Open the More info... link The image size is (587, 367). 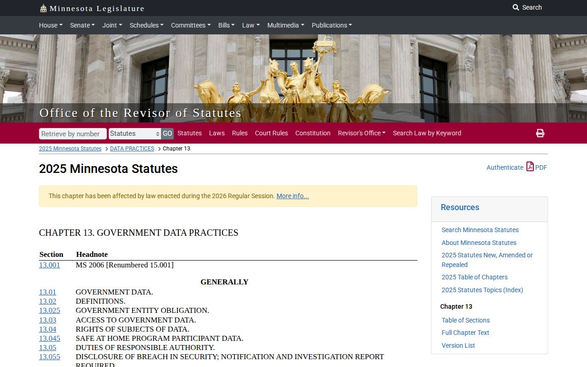[x=293, y=196]
